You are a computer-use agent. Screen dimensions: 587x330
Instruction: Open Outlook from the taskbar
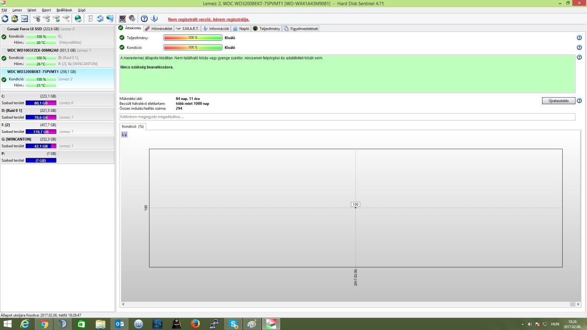click(119, 324)
